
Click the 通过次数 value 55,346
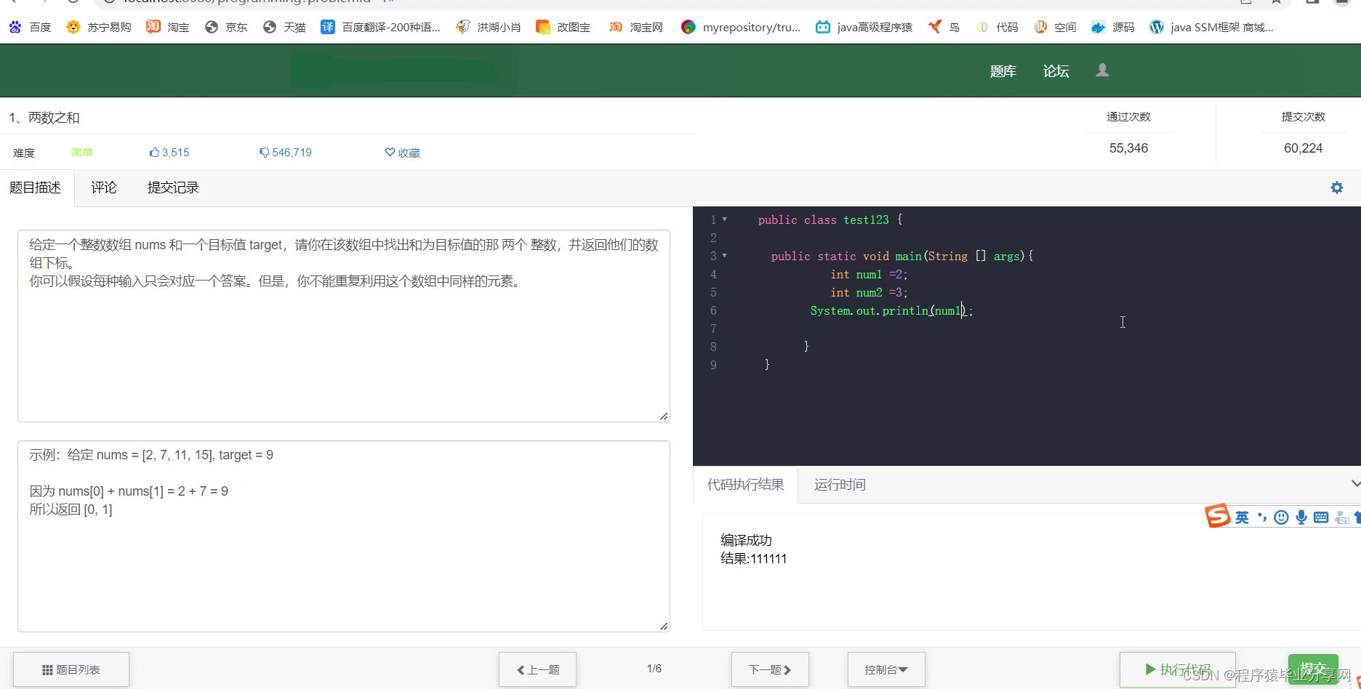tap(1128, 148)
